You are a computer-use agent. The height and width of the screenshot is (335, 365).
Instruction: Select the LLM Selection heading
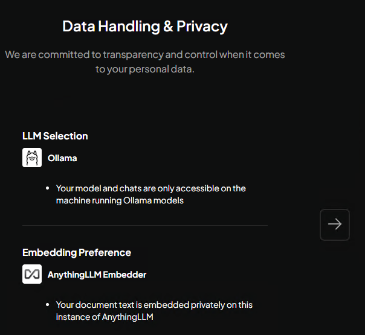tap(55, 136)
